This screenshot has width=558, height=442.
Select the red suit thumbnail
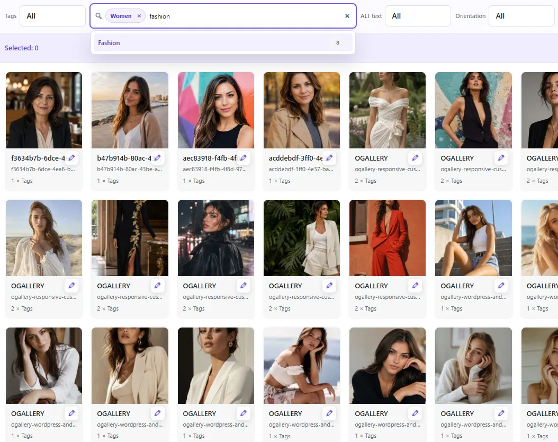click(x=388, y=238)
